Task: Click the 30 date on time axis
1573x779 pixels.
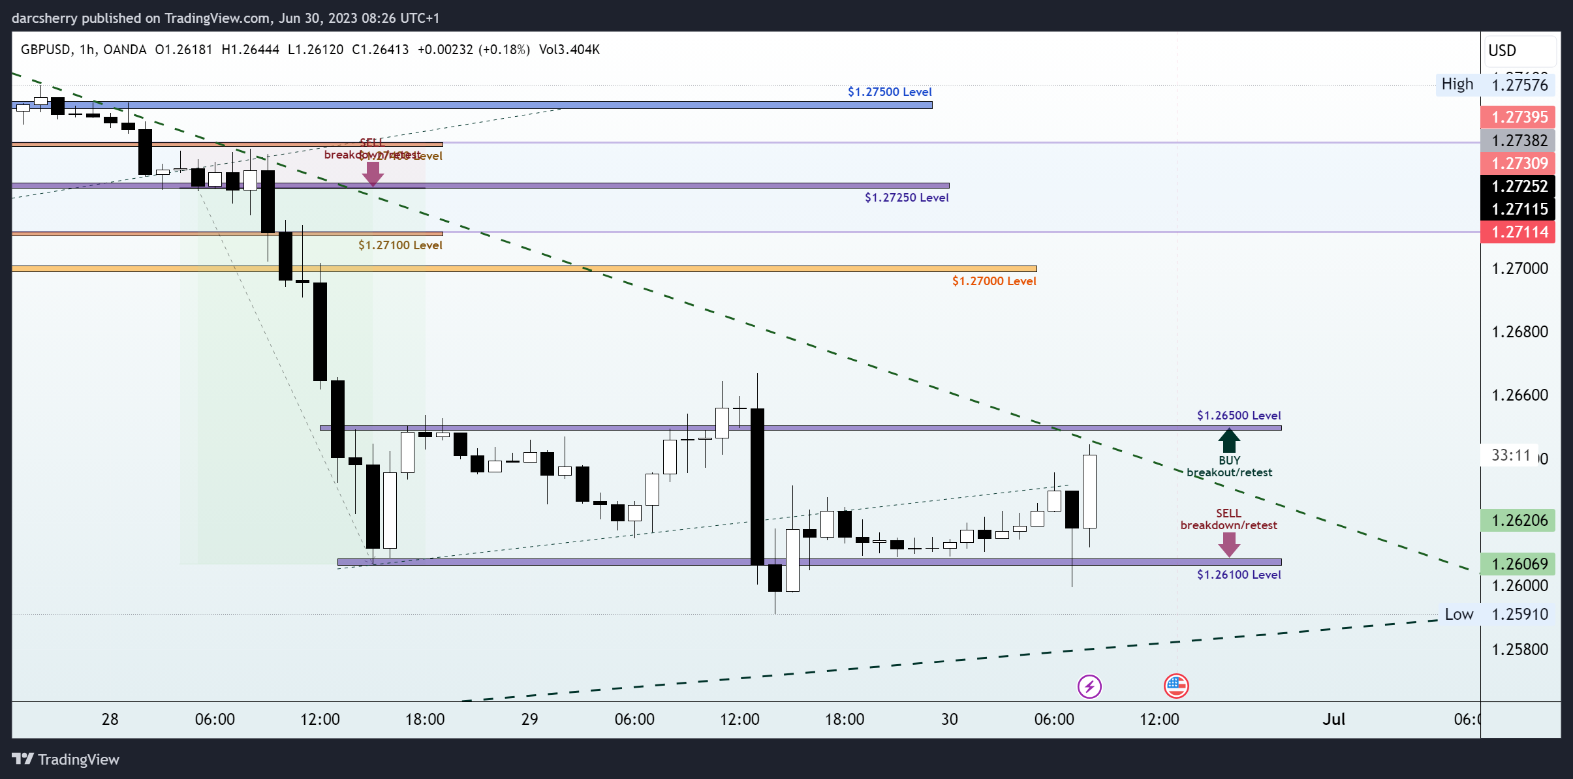Action: (x=950, y=720)
